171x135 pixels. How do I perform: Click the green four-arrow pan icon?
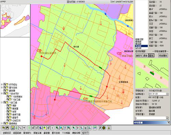[x=16, y=128]
